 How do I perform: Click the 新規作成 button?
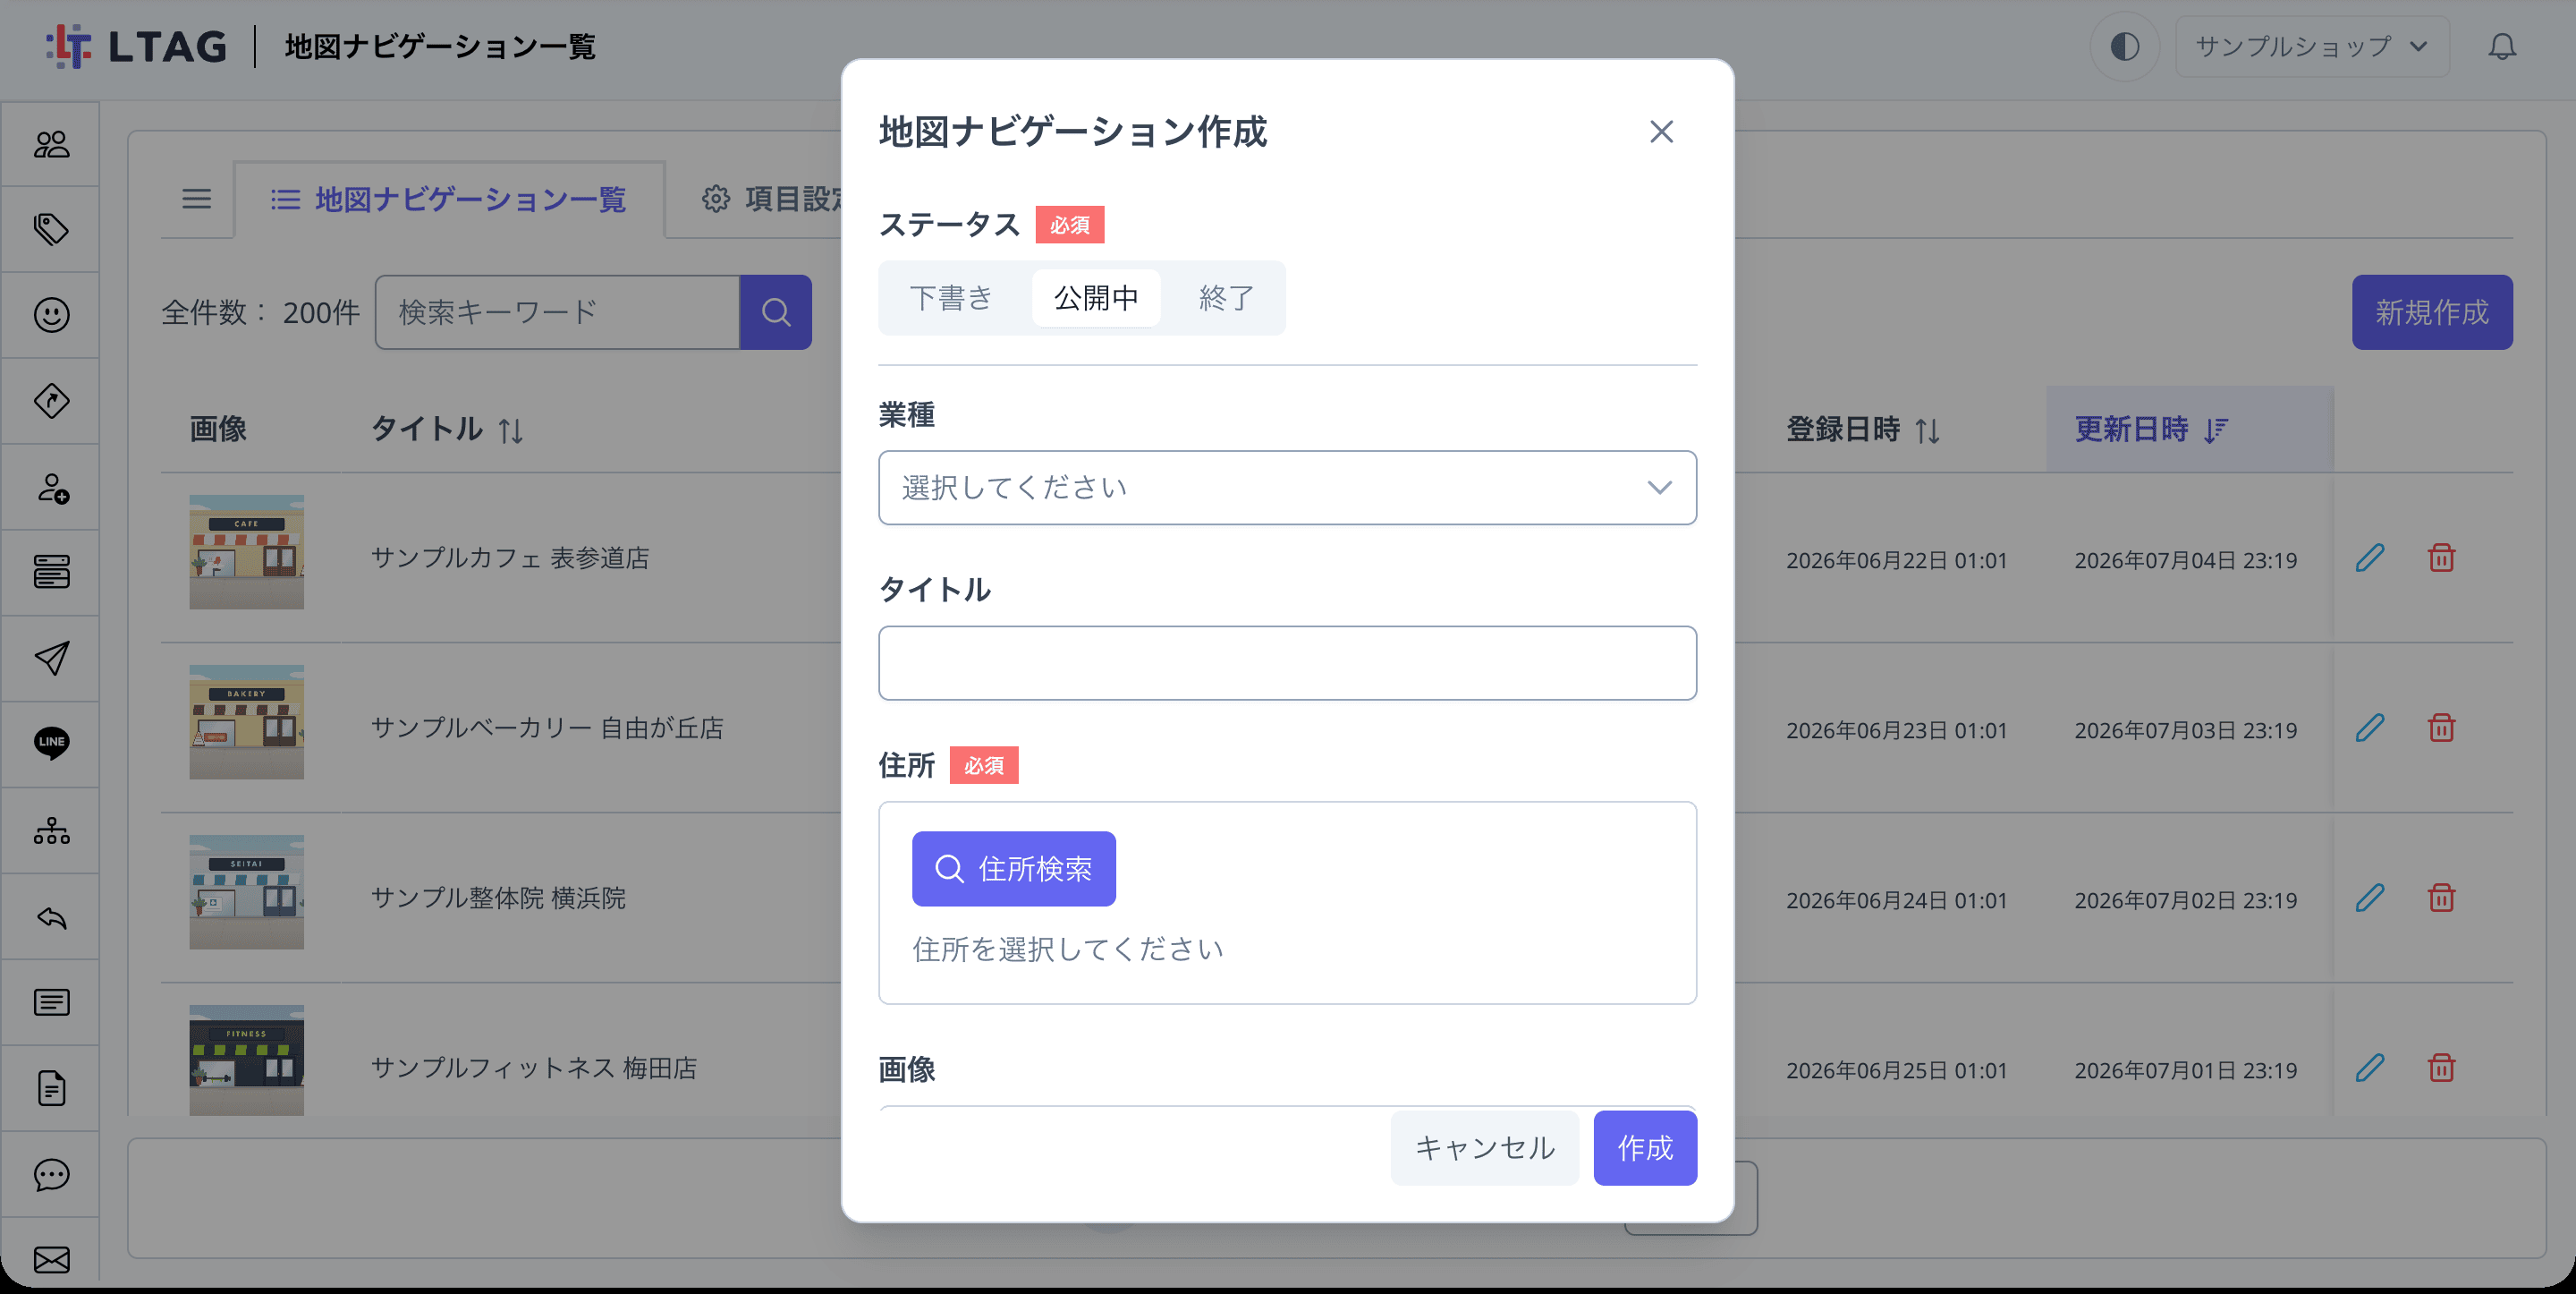click(x=2432, y=312)
